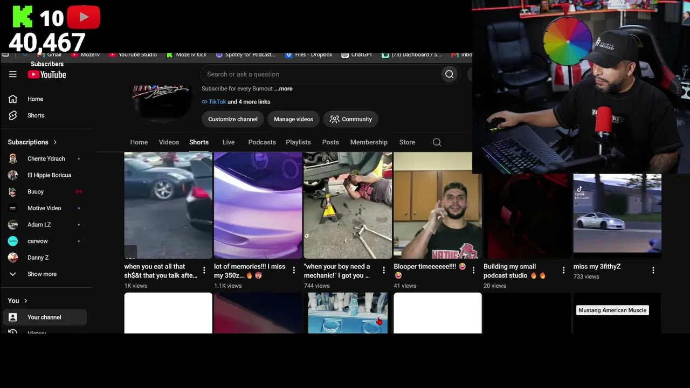Open options menu for 'Blooper timeeeeee!!!!' short
Screen dimensions: 690x388
474,271
